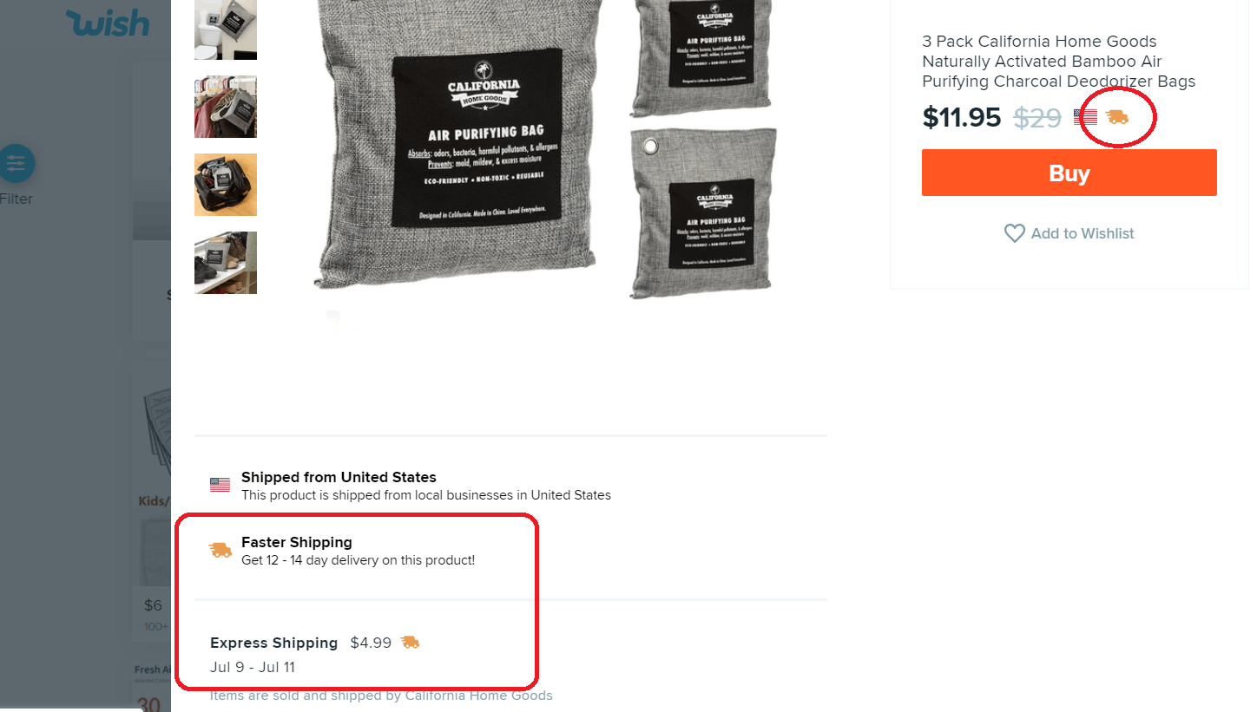
Task: Select the bathroom toilet thumbnail
Action: (226, 29)
